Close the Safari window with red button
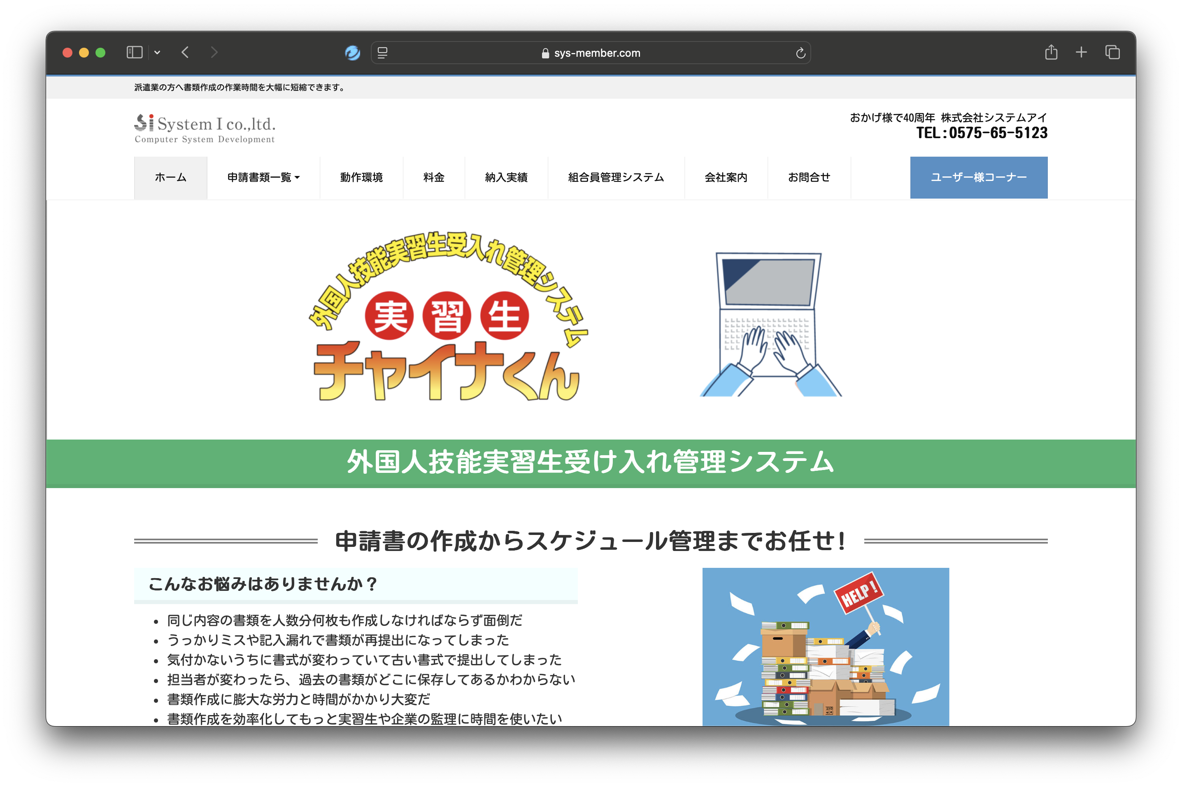Viewport: 1182px width, 787px height. pos(67,53)
